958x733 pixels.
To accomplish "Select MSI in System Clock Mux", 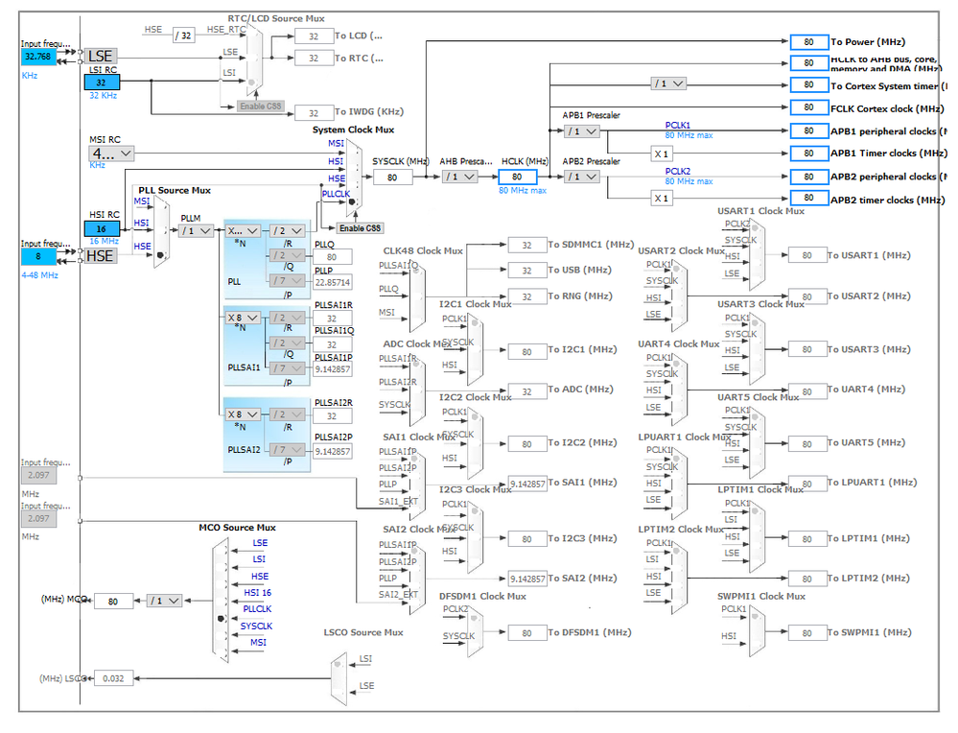I will (x=336, y=143).
